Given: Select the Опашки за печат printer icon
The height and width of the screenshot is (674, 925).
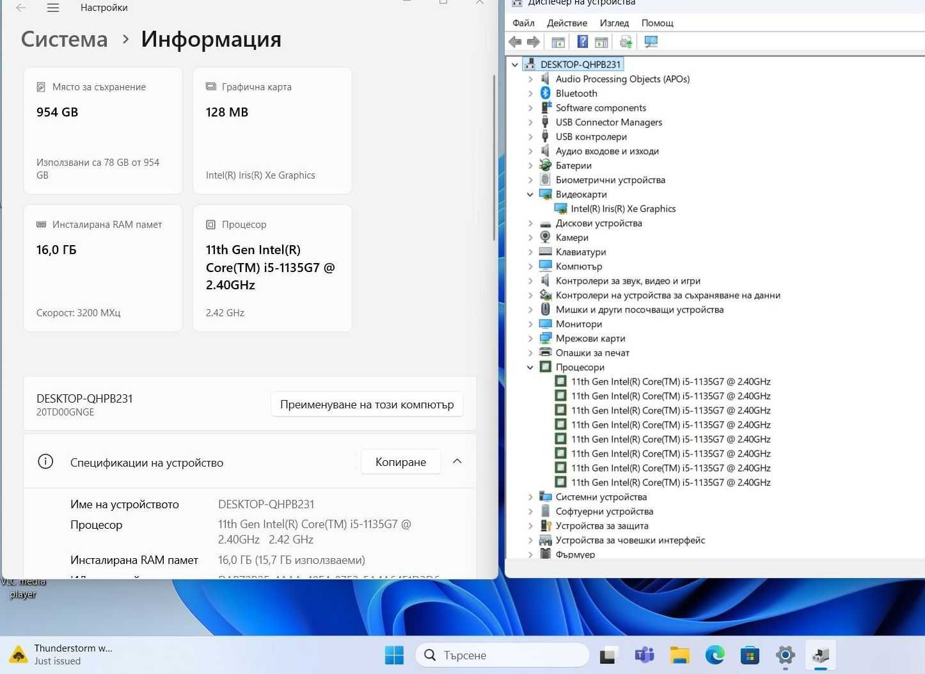Looking at the screenshot, I should tap(545, 353).
